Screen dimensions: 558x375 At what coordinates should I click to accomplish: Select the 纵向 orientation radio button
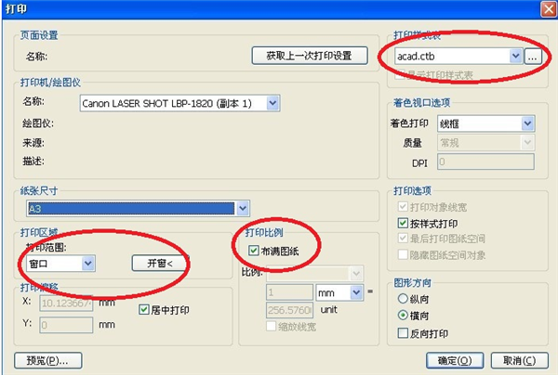403,298
